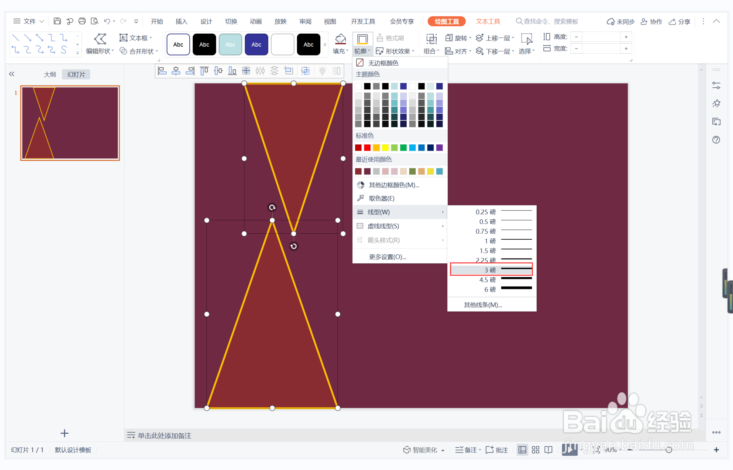Pick the orange standard color swatch
Viewport: 733px width, 470px height.
tap(376, 147)
